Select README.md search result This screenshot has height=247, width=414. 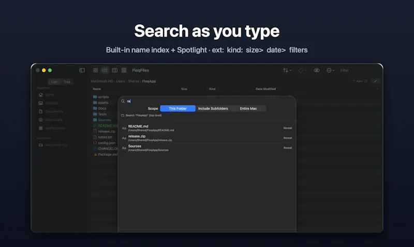pyautogui.click(x=206, y=128)
